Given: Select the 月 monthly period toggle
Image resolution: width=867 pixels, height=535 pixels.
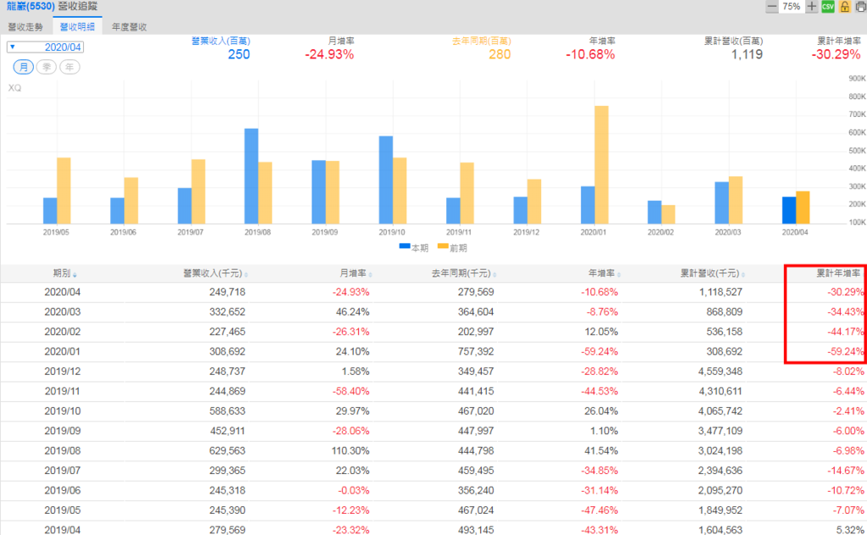Looking at the screenshot, I should [x=23, y=67].
